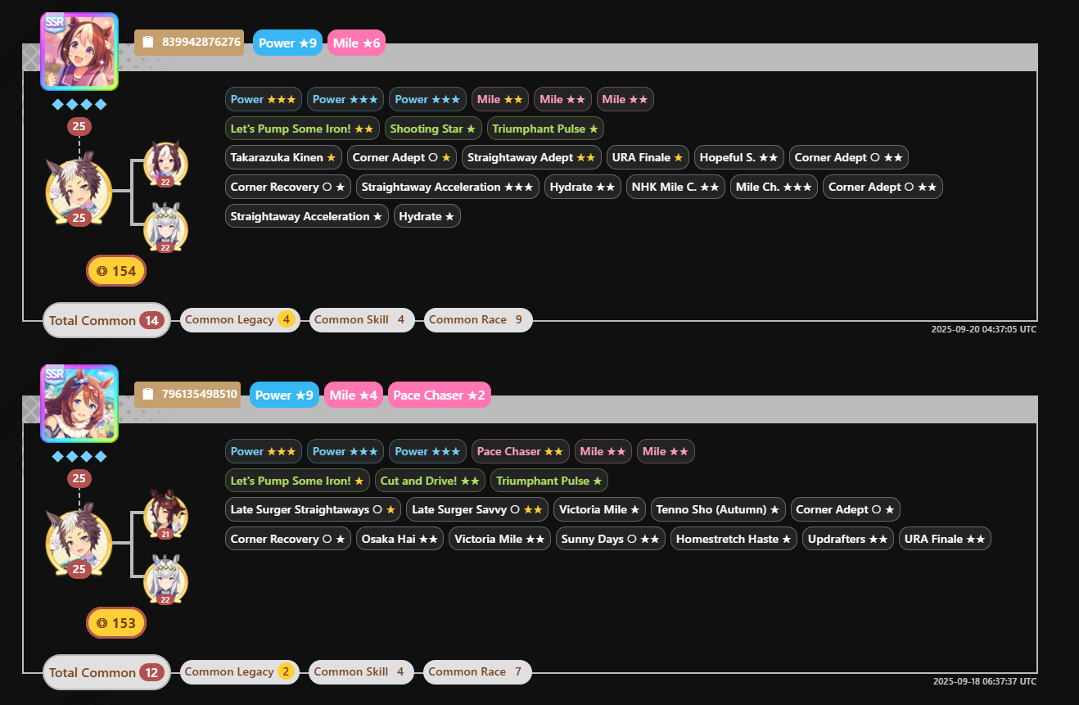This screenshot has width=1079, height=705.
Task: Click the Common Race 9 pill
Action: click(x=478, y=319)
